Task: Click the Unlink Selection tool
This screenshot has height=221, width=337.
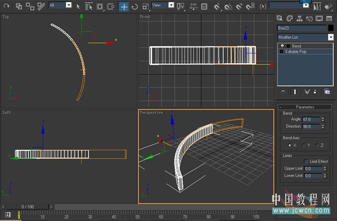Action: click(x=30, y=6)
